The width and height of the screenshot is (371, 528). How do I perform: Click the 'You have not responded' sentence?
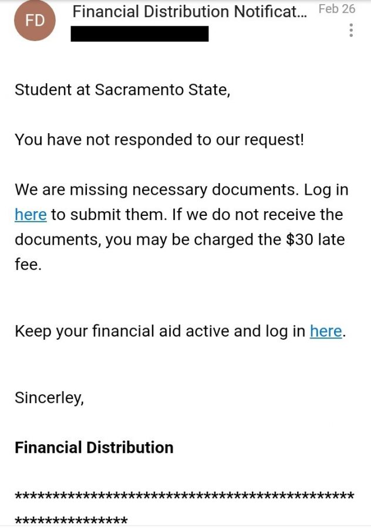click(x=160, y=140)
